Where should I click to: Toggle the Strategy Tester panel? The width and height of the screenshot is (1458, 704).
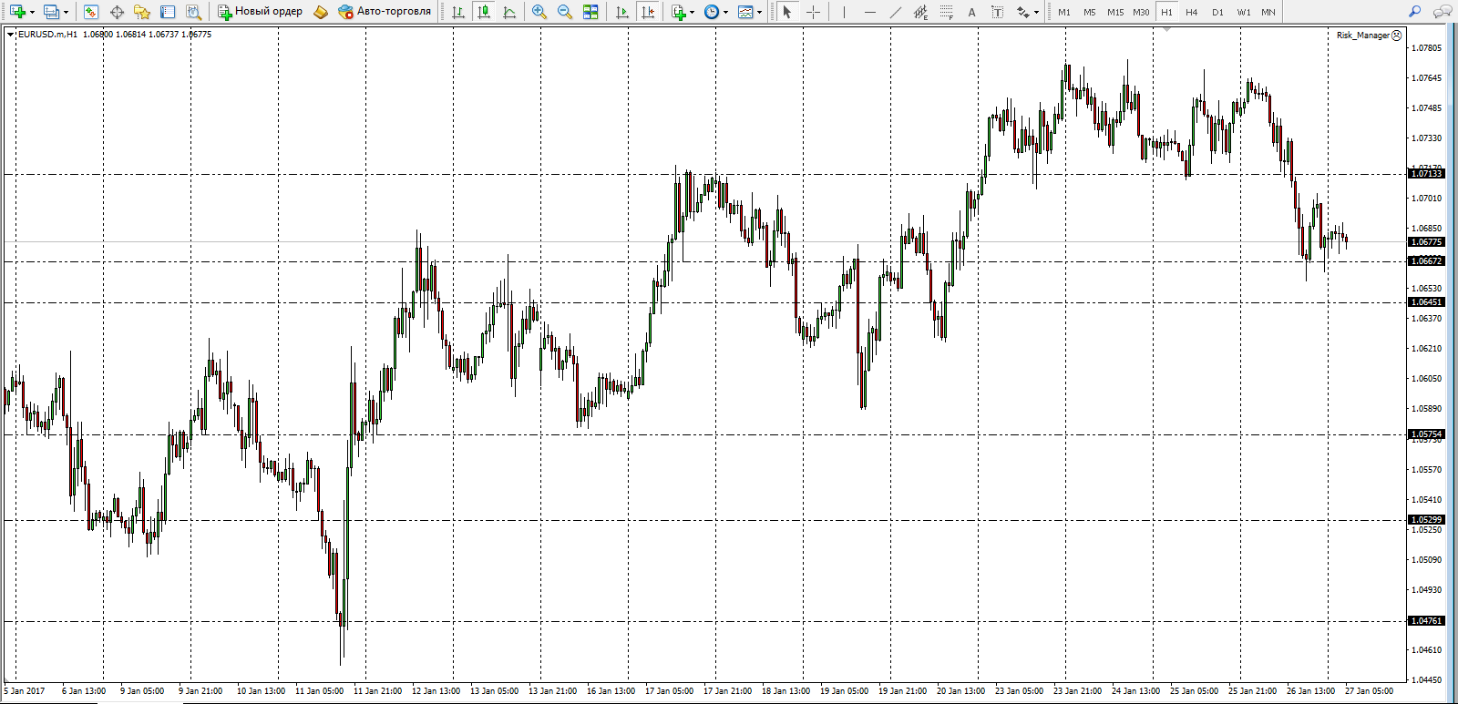[x=193, y=12]
